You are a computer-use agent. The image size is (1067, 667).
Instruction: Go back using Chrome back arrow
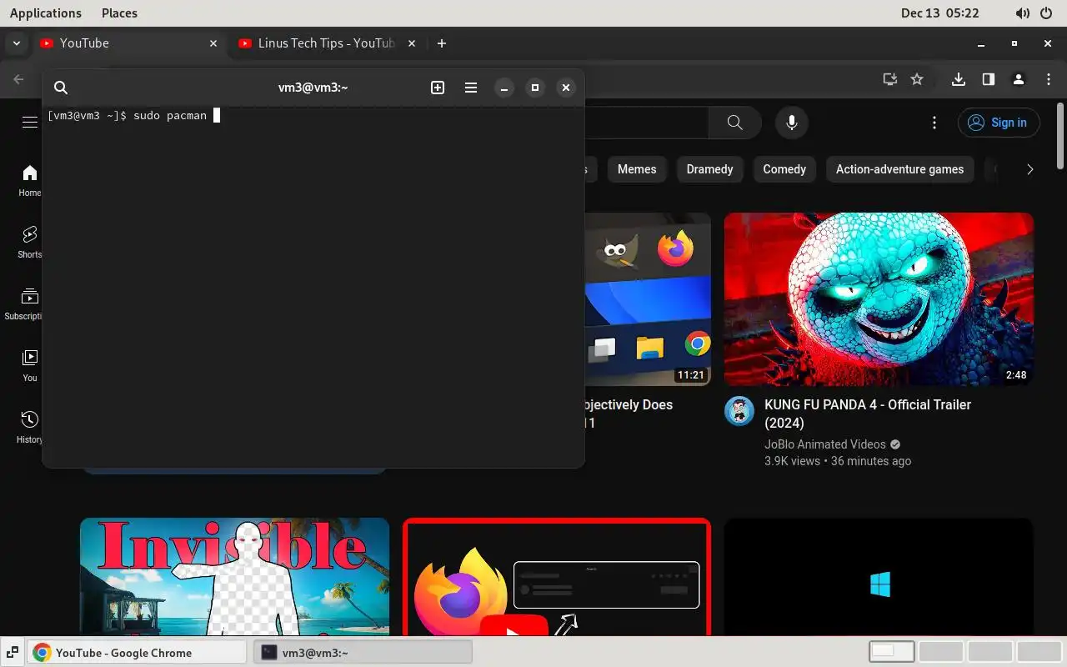18,79
